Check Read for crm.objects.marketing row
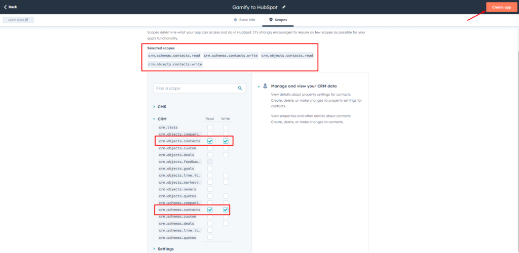This screenshot has height=253, width=519. point(210,182)
